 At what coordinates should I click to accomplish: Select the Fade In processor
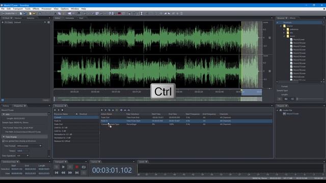(x=76, y=121)
